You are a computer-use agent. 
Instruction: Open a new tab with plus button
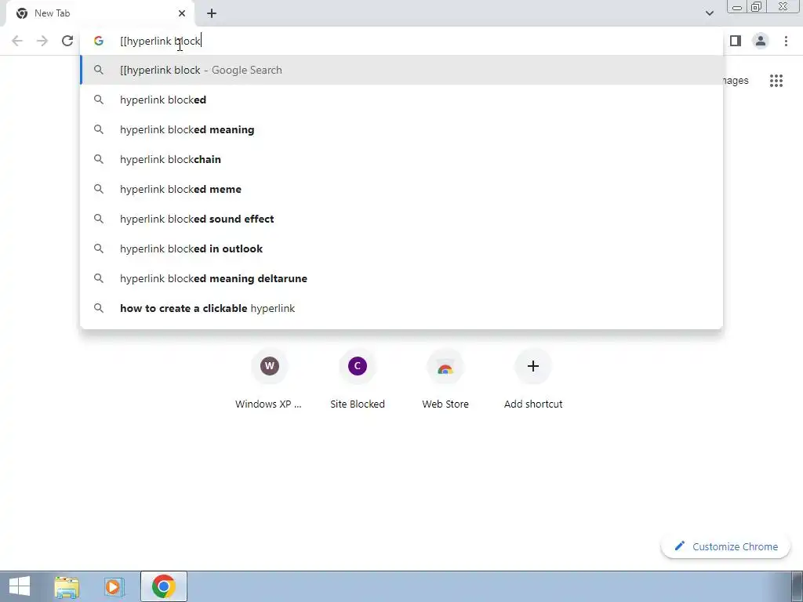pyautogui.click(x=212, y=13)
